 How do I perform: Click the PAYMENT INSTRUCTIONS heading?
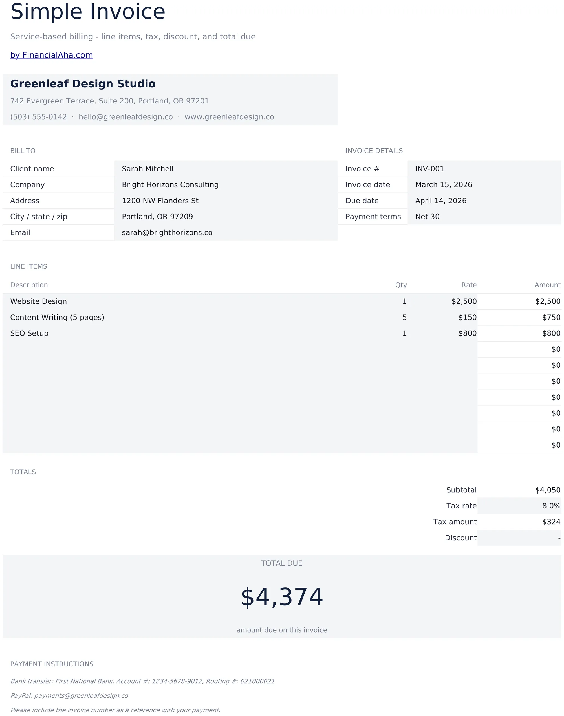pyautogui.click(x=52, y=664)
